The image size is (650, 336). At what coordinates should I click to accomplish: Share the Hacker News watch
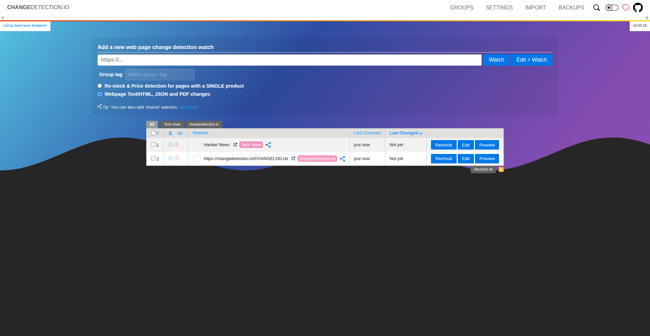pos(268,145)
